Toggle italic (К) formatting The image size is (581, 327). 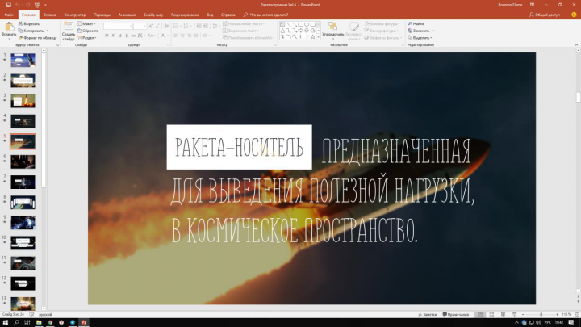coord(114,36)
